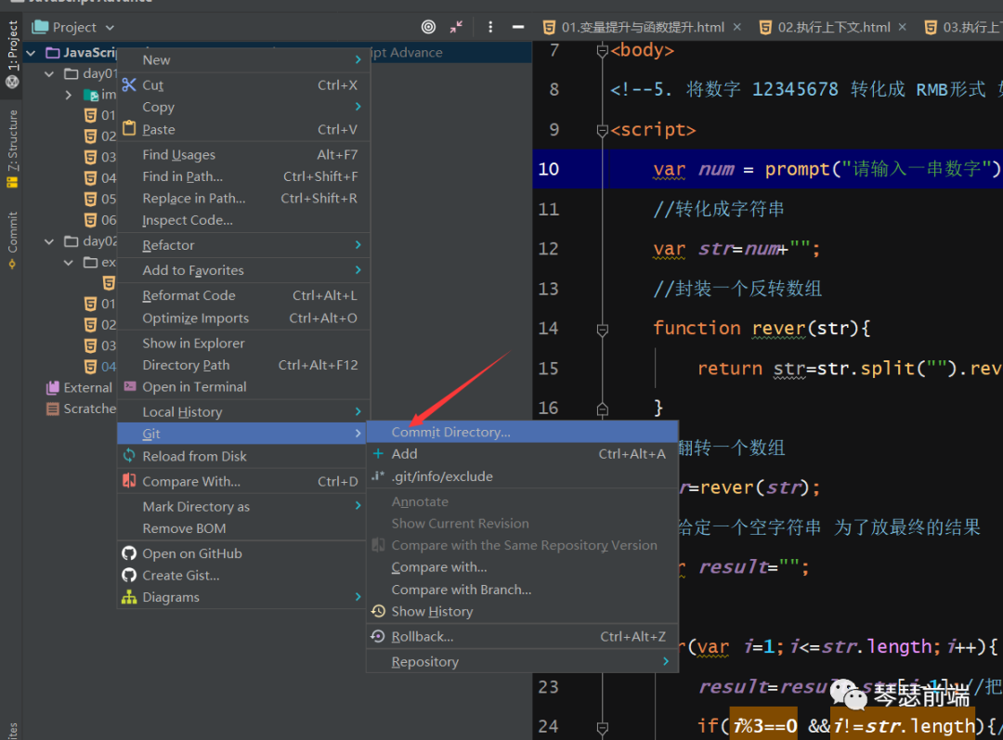This screenshot has width=1003, height=740.
Task: Collapse the day02 folder tree arrow
Action: [51, 241]
